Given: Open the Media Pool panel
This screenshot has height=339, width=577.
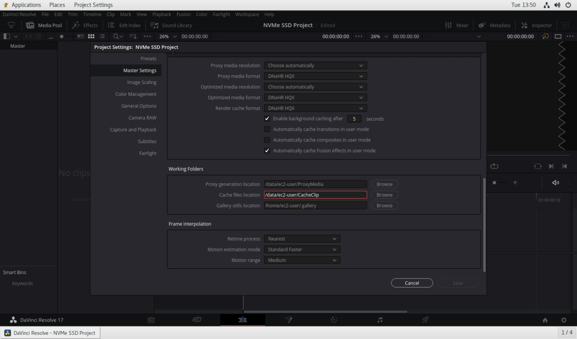Looking at the screenshot, I should [x=44, y=25].
